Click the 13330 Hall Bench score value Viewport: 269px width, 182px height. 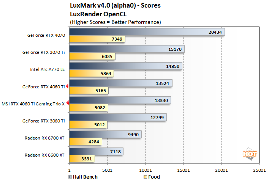pos(161,100)
